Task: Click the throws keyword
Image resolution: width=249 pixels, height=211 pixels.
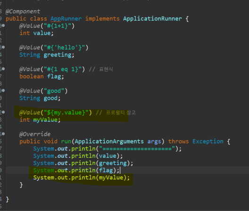Action: click(x=178, y=141)
